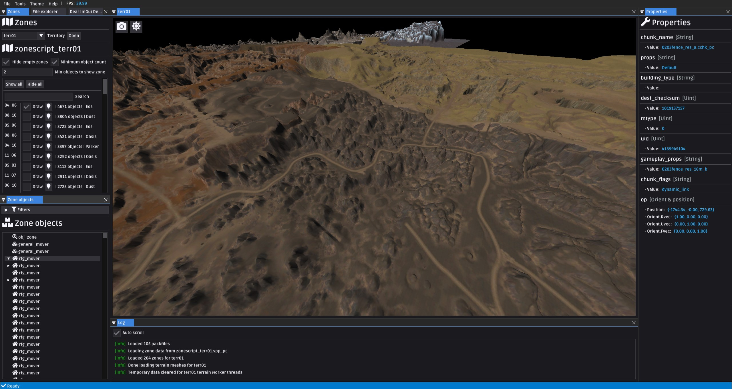Open the Tools menu
This screenshot has height=389, width=732.
click(20, 4)
